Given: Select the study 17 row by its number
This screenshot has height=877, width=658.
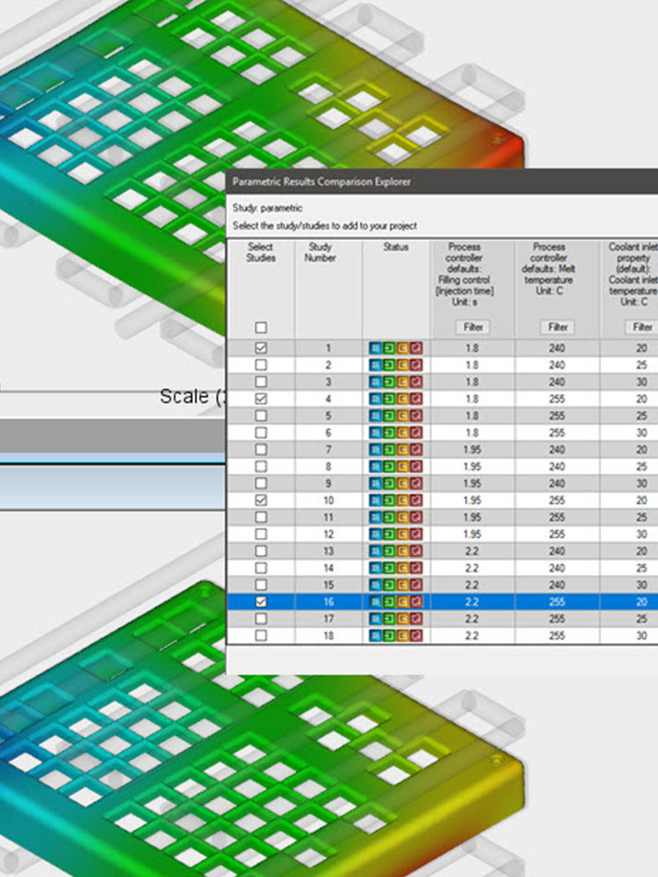Looking at the screenshot, I should pos(328,619).
